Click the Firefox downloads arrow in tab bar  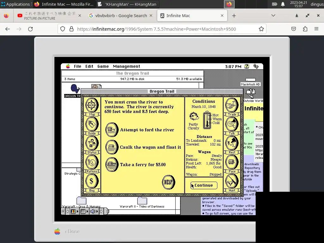pos(297,16)
